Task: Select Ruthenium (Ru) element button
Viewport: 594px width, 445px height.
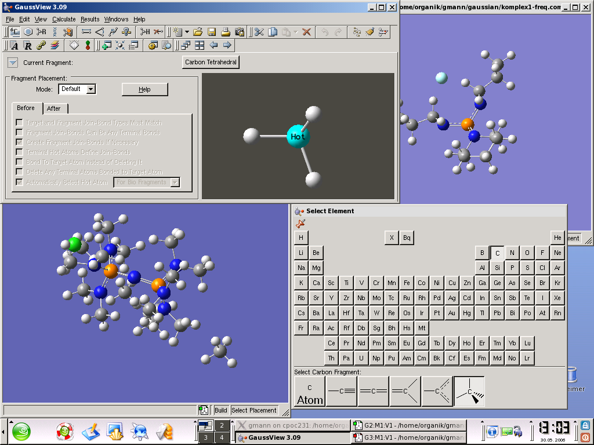Action: coord(407,298)
